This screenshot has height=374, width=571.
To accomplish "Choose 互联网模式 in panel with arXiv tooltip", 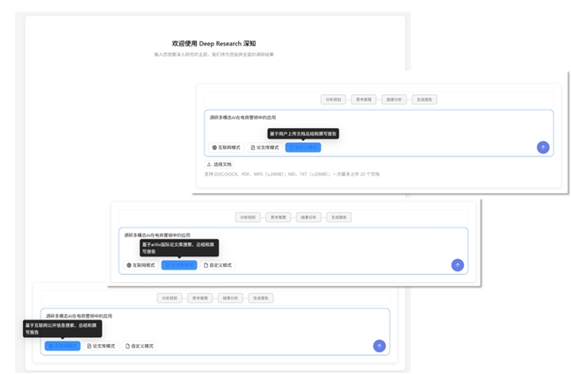I will 141,265.
